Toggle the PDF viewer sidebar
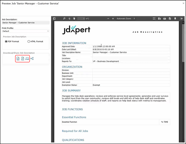Screen dimensions: 186x144 (x=54, y=19)
